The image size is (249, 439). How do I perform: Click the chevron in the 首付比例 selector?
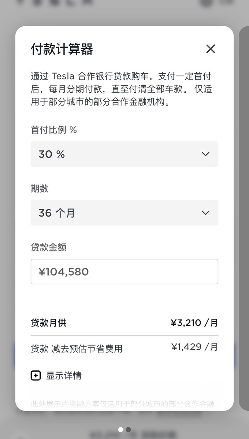coord(205,154)
